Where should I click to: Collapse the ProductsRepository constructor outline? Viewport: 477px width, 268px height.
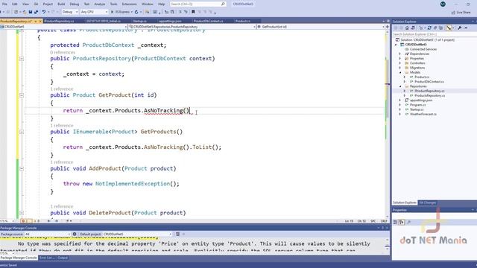pos(22,59)
